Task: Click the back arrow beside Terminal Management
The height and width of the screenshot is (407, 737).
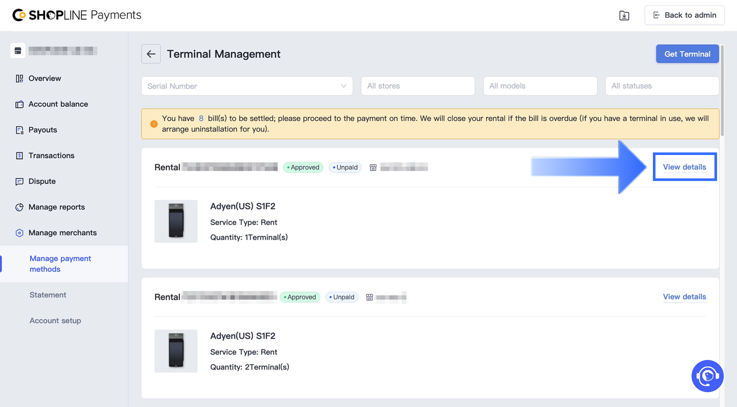Action: [x=151, y=54]
